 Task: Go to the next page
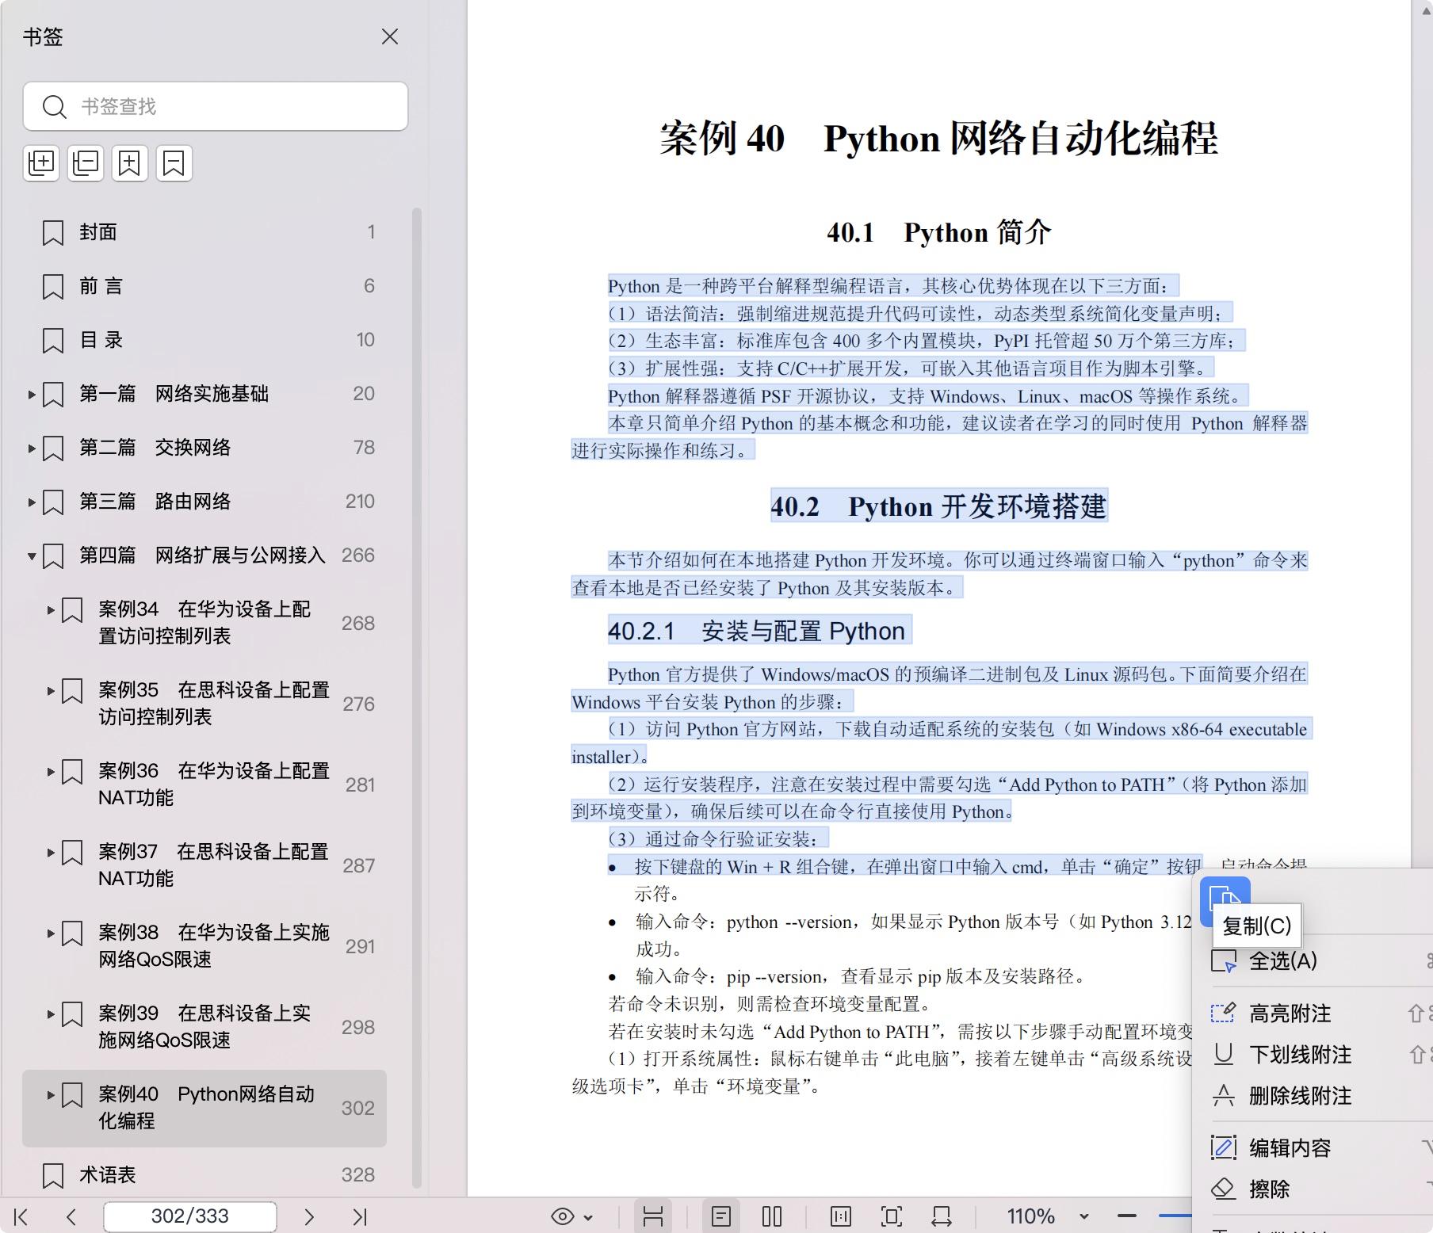(x=309, y=1216)
